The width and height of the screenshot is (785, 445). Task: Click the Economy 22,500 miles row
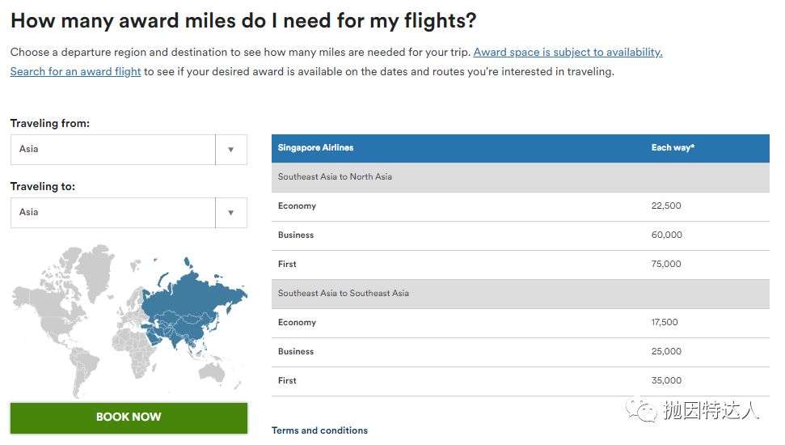coord(520,206)
